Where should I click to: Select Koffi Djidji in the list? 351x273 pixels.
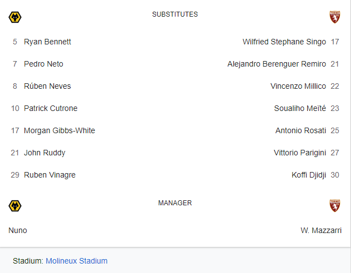click(x=309, y=175)
